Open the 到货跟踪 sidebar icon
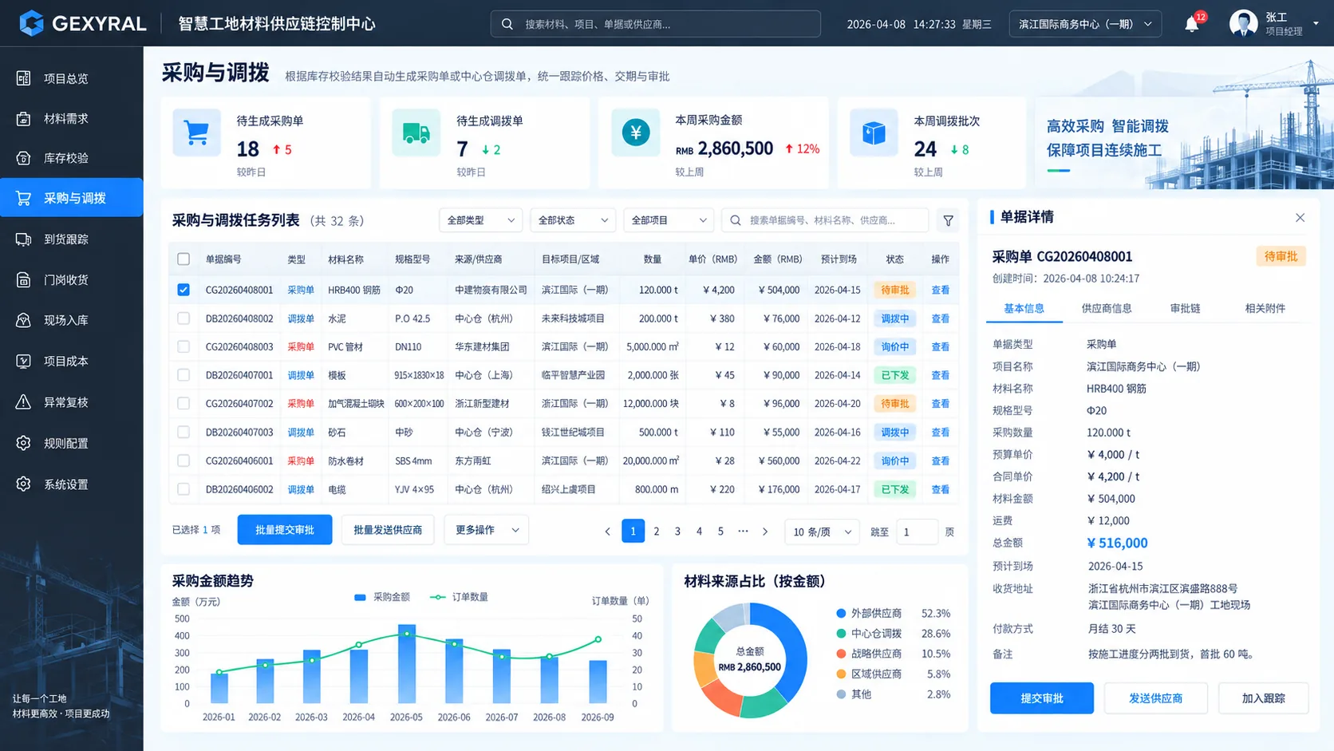The image size is (1334, 751). [x=23, y=239]
